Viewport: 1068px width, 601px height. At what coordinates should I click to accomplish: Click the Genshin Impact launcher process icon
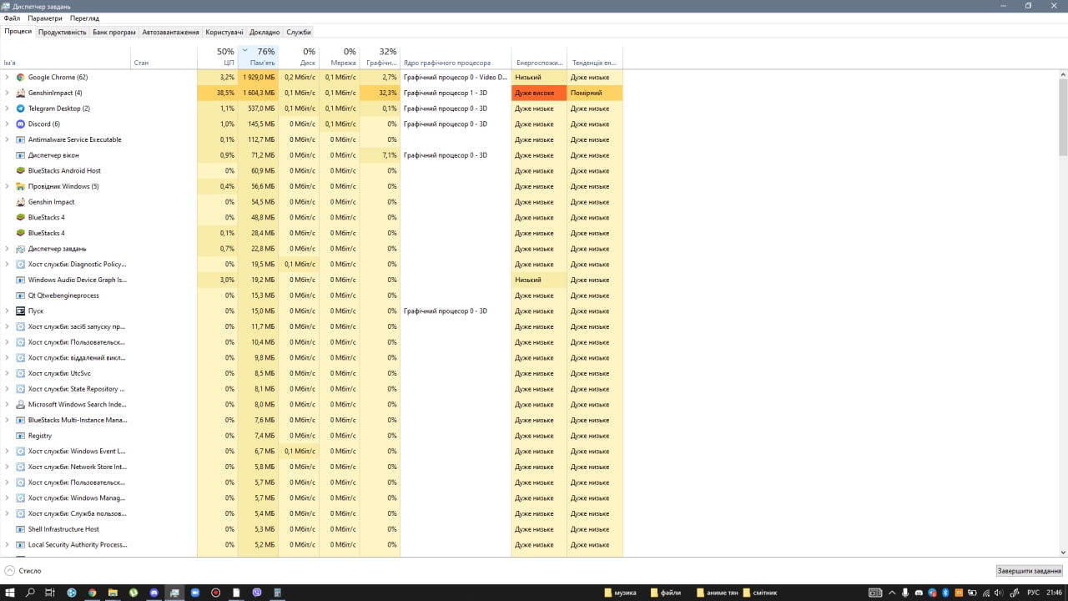(20, 202)
